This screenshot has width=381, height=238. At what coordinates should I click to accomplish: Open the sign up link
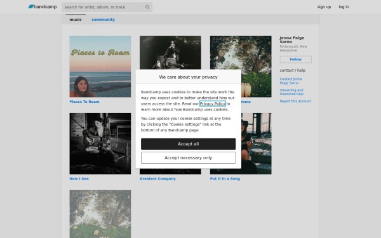tap(324, 7)
